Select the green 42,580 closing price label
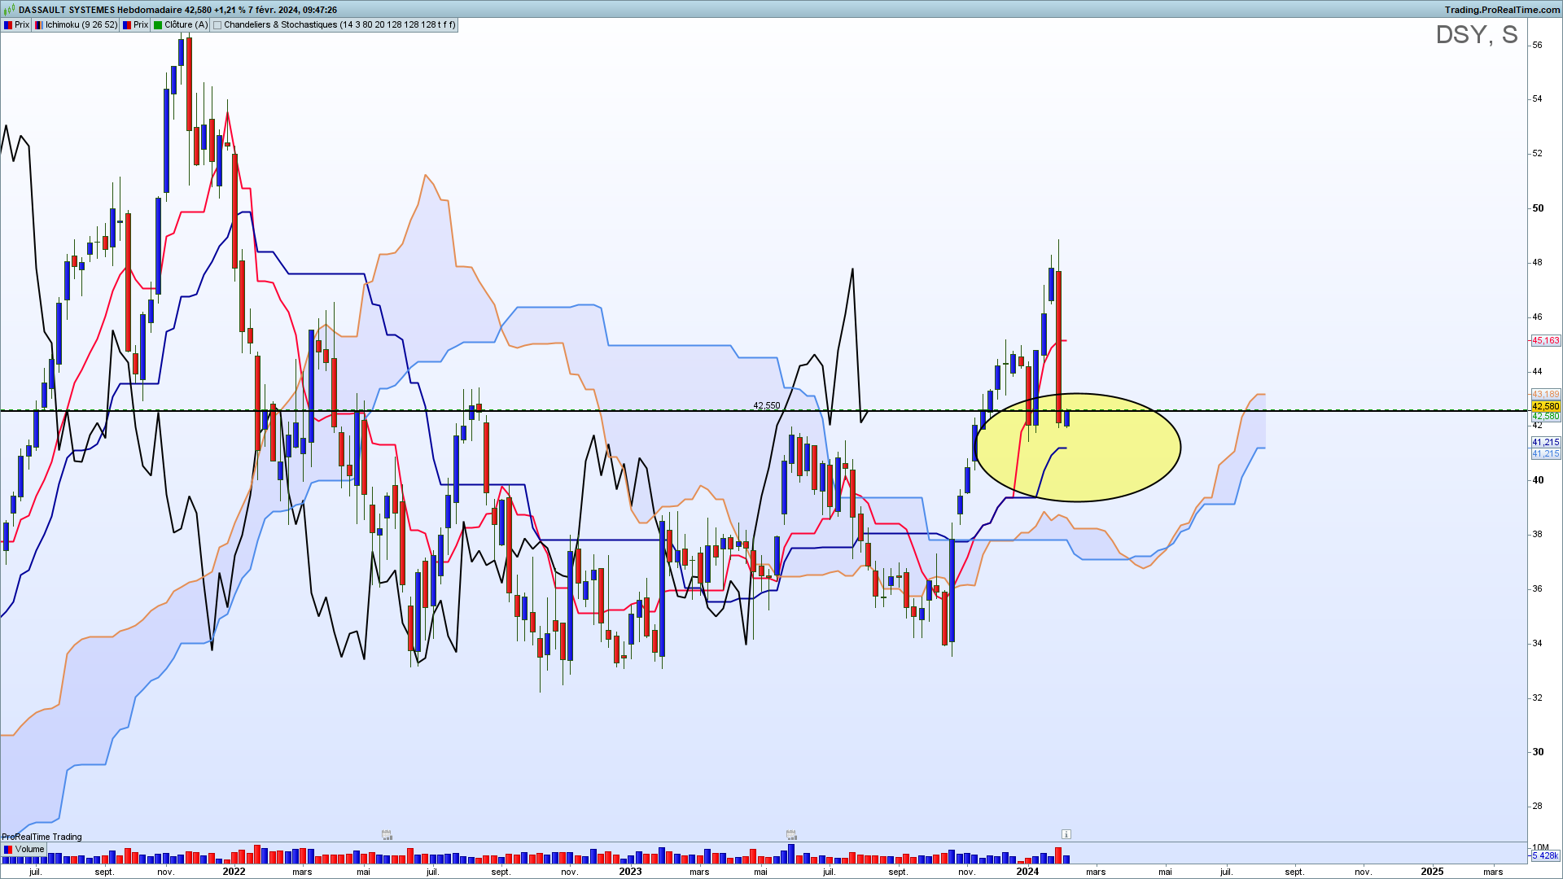This screenshot has height=879, width=1563. point(1546,416)
